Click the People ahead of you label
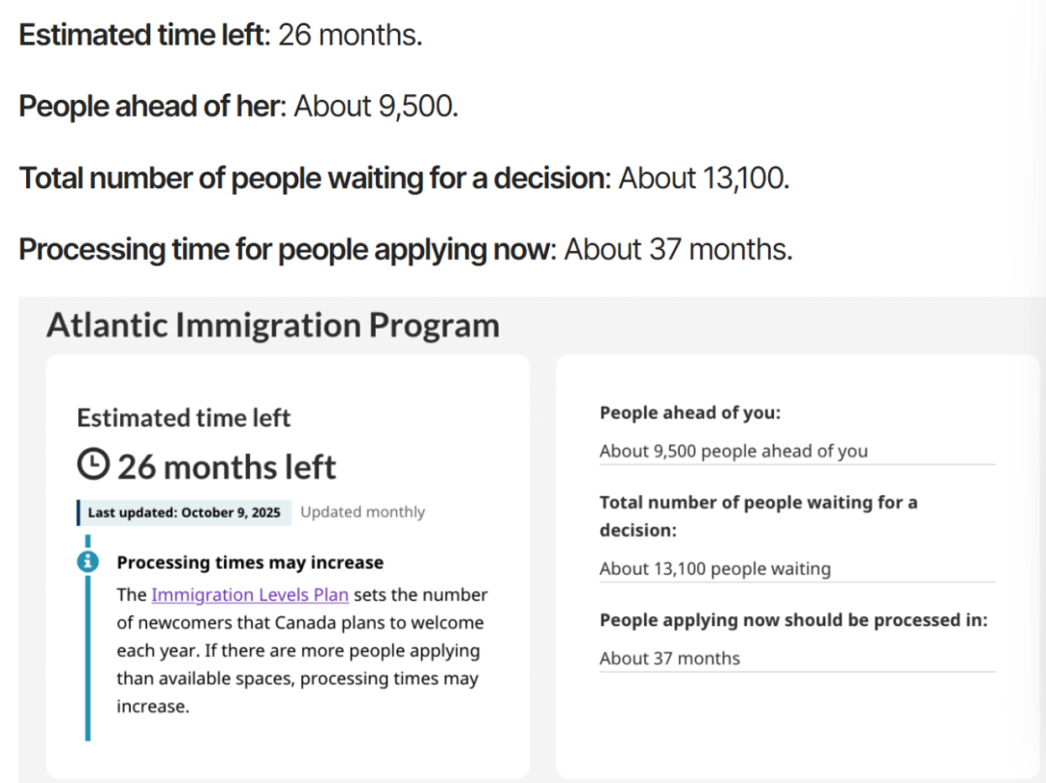 pyautogui.click(x=690, y=413)
